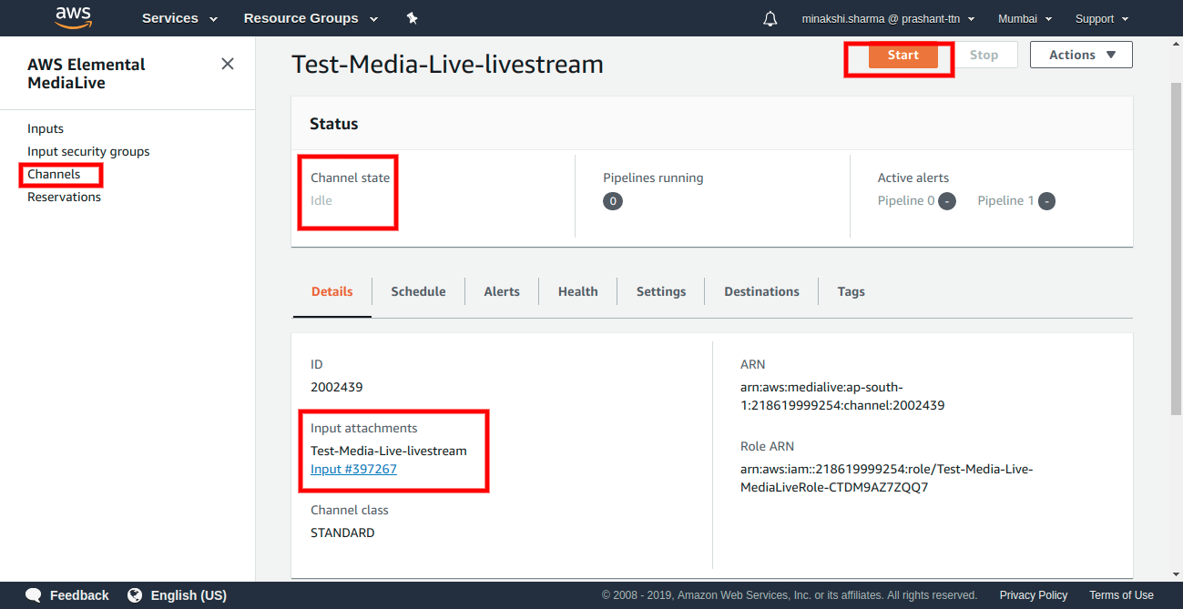Navigate to Channels in sidebar
This screenshot has height=609, width=1183.
click(54, 174)
